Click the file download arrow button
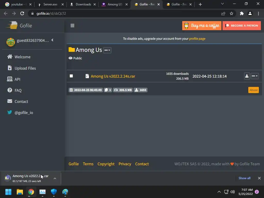This screenshot has height=198, width=264. pos(247,76)
